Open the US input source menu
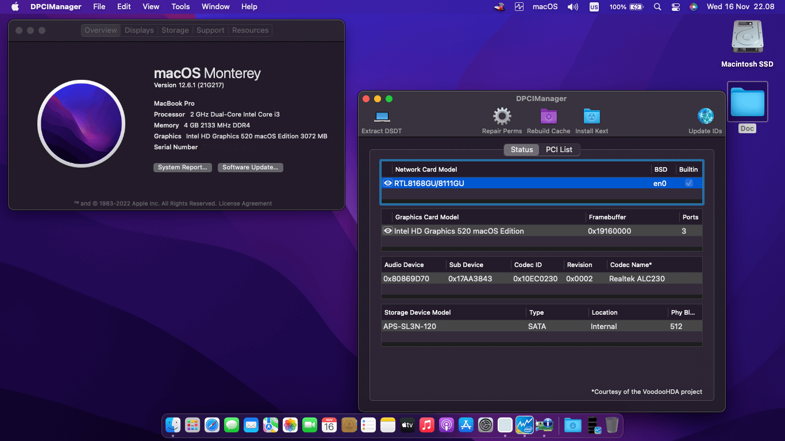 [x=594, y=7]
